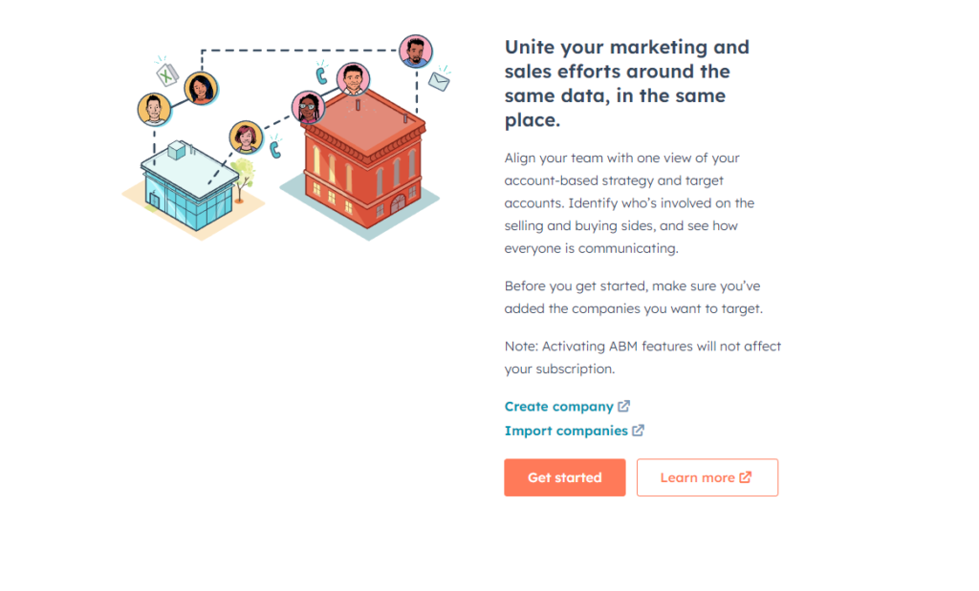Click the "Unite your marketing and sales" heading
The image size is (979, 591).
tap(626, 83)
